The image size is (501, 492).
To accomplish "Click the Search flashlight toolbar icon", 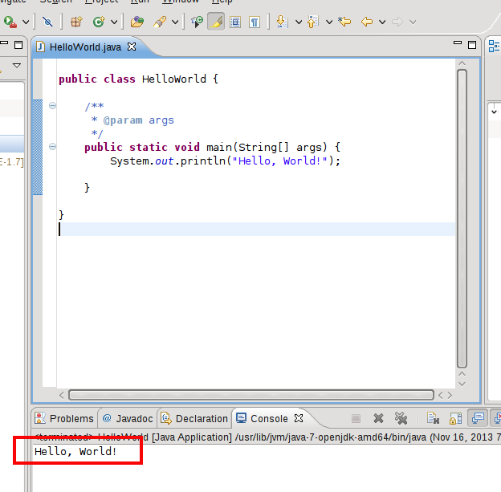I will [x=160, y=22].
